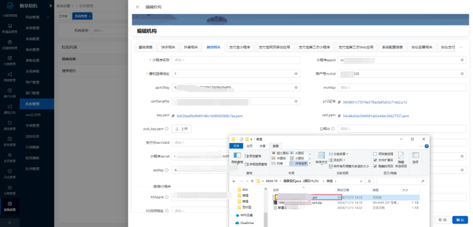Image resolution: width=473 pixels, height=227 pixels.
Task: Open the 商户分润 sidebar icon
Action: tap(9, 90)
